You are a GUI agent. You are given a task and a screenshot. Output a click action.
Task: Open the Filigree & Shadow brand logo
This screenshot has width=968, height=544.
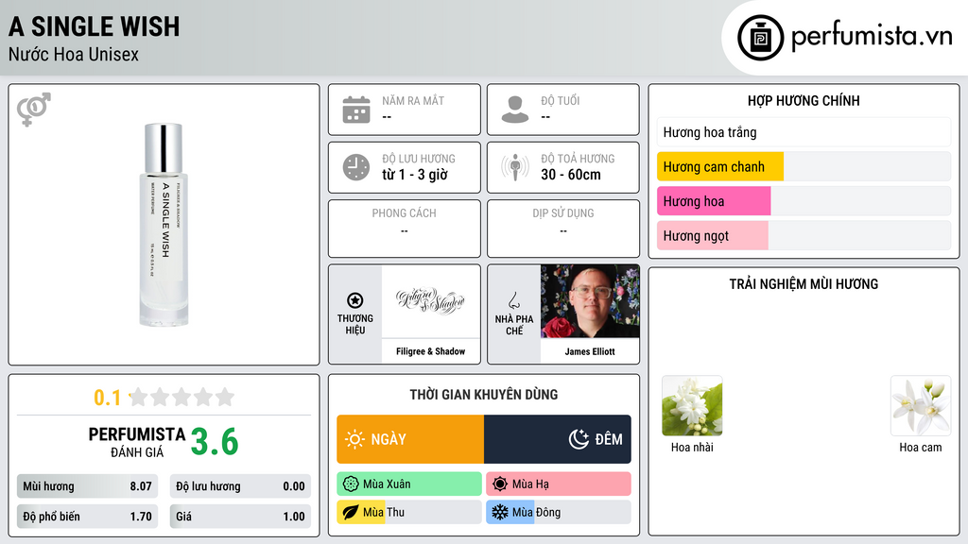(x=430, y=301)
